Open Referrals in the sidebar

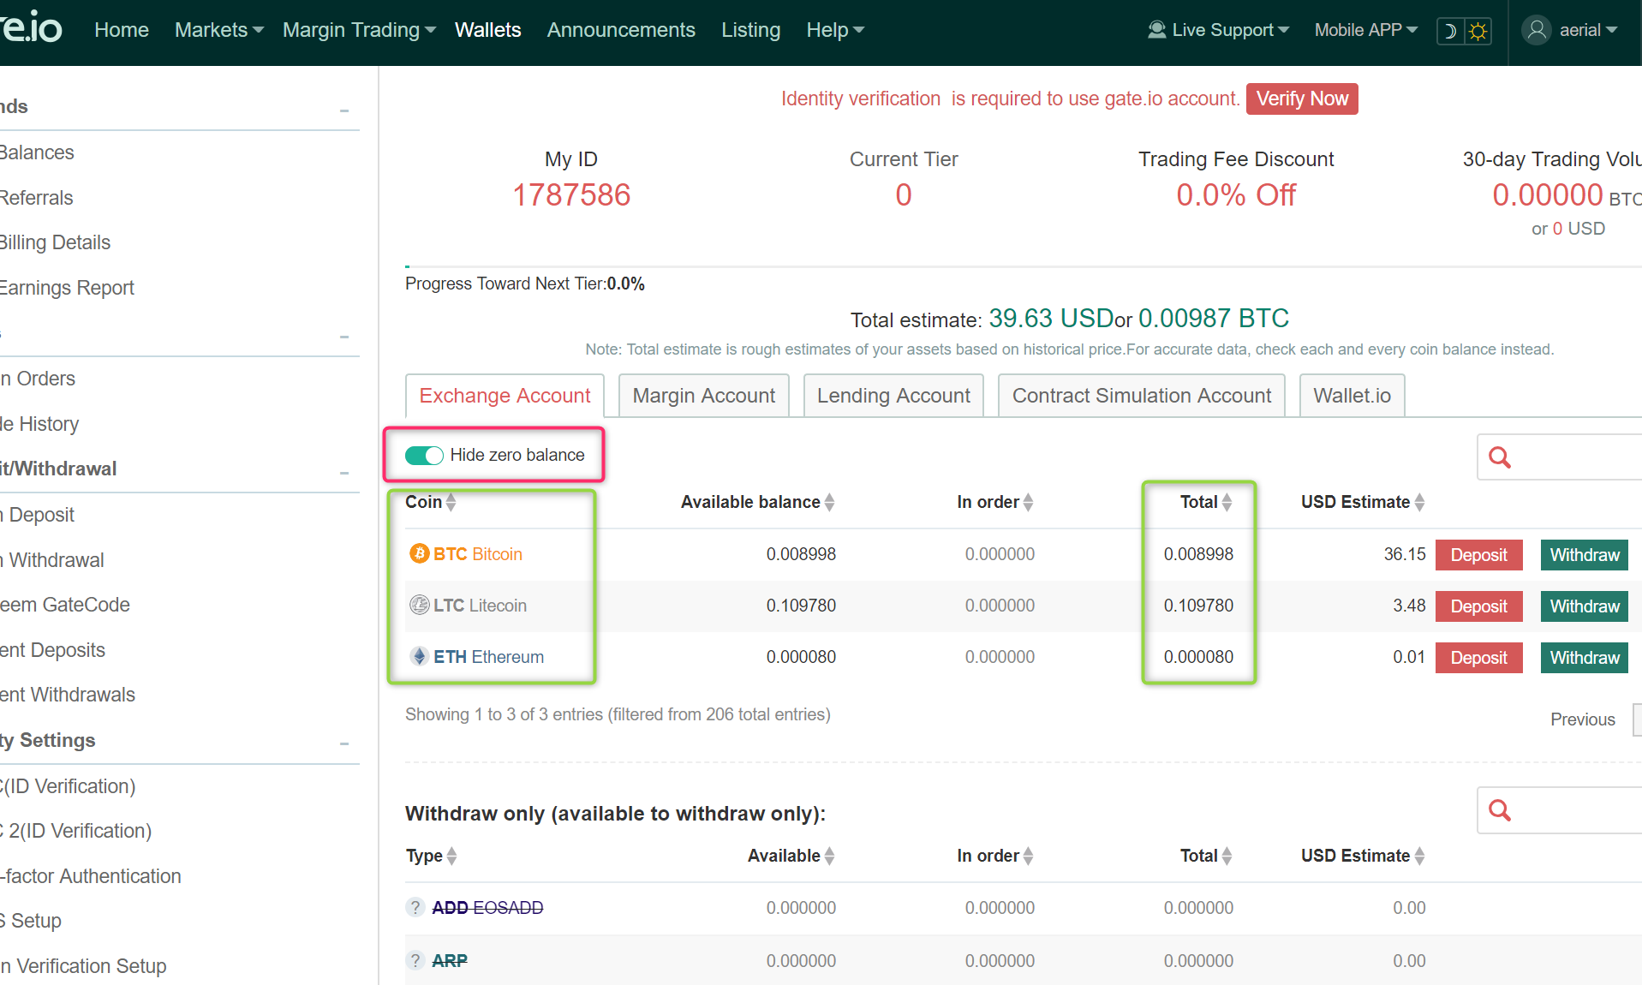pos(36,198)
